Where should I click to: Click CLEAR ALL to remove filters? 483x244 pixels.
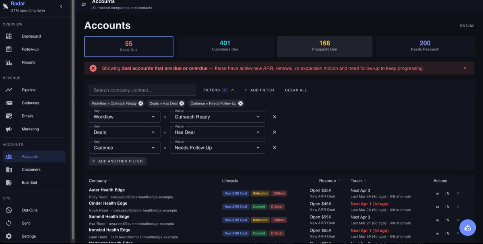point(295,90)
